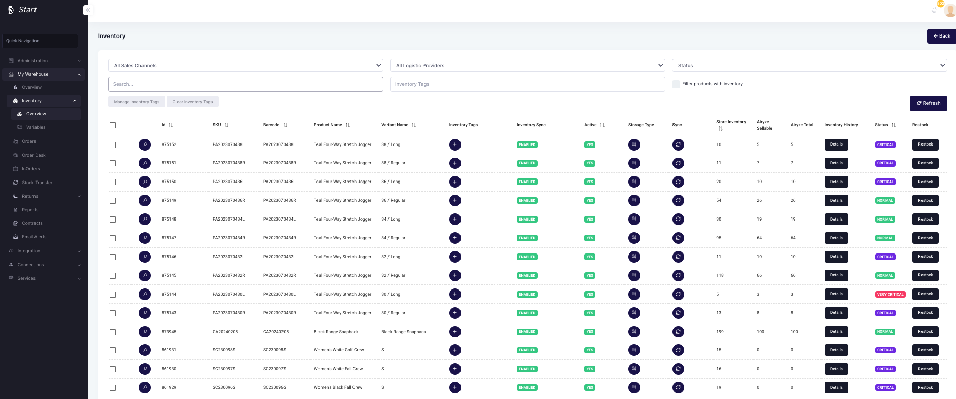Open the notifications bell icon

point(934,10)
